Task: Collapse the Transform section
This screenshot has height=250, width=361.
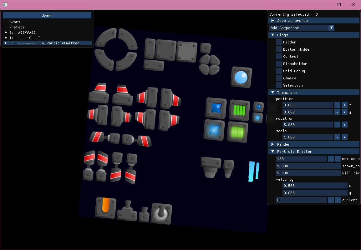Action: [314, 92]
